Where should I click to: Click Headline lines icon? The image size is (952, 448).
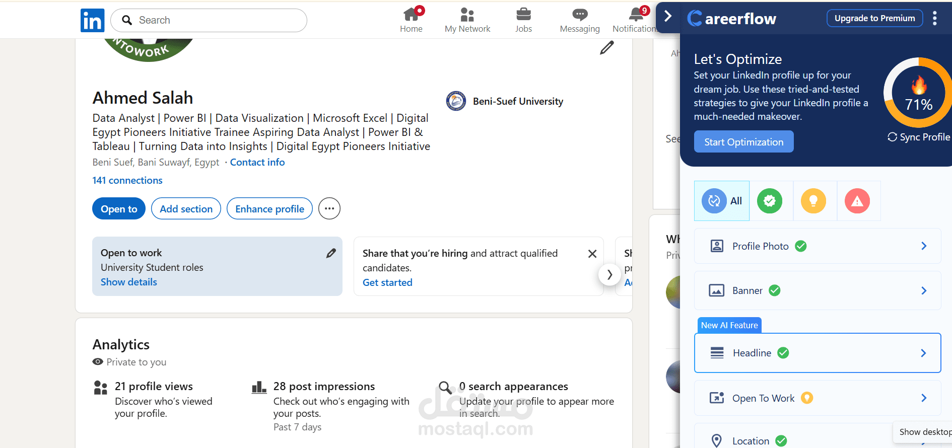coord(717,353)
